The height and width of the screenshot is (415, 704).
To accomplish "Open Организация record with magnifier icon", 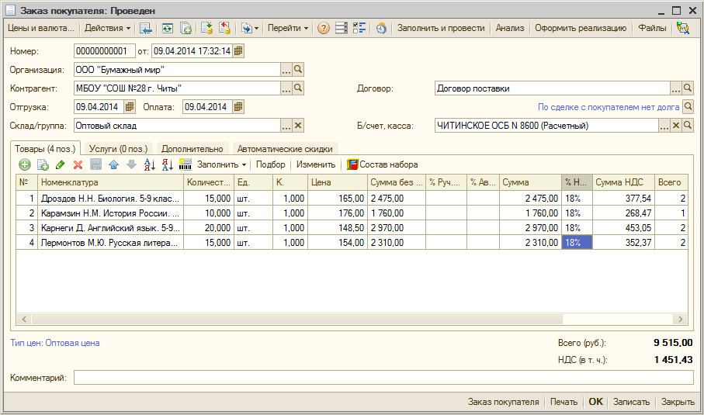I will click(298, 70).
